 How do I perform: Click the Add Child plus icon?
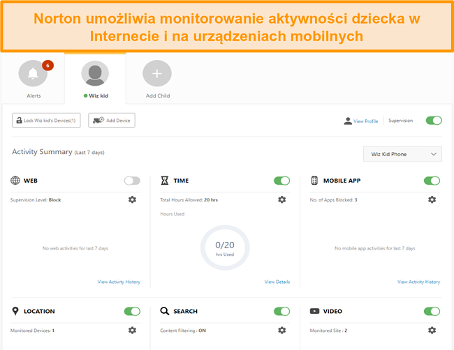[x=157, y=73]
